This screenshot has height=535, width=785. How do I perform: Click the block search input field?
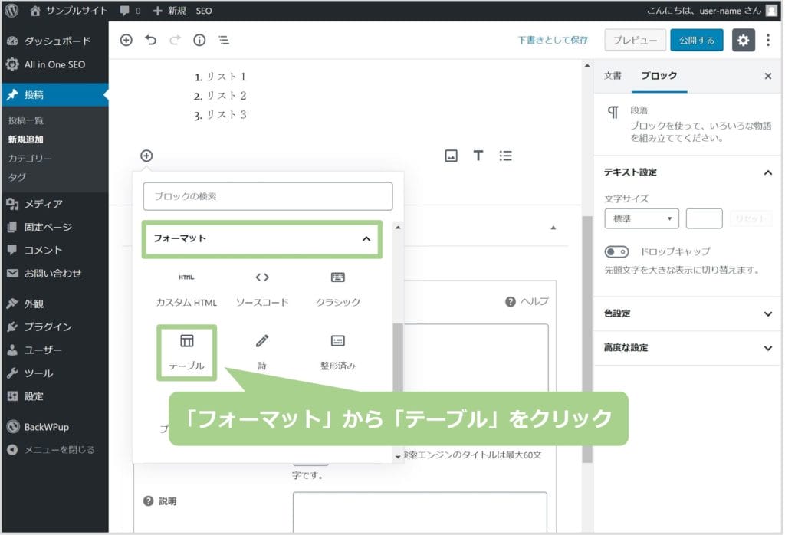pos(268,196)
